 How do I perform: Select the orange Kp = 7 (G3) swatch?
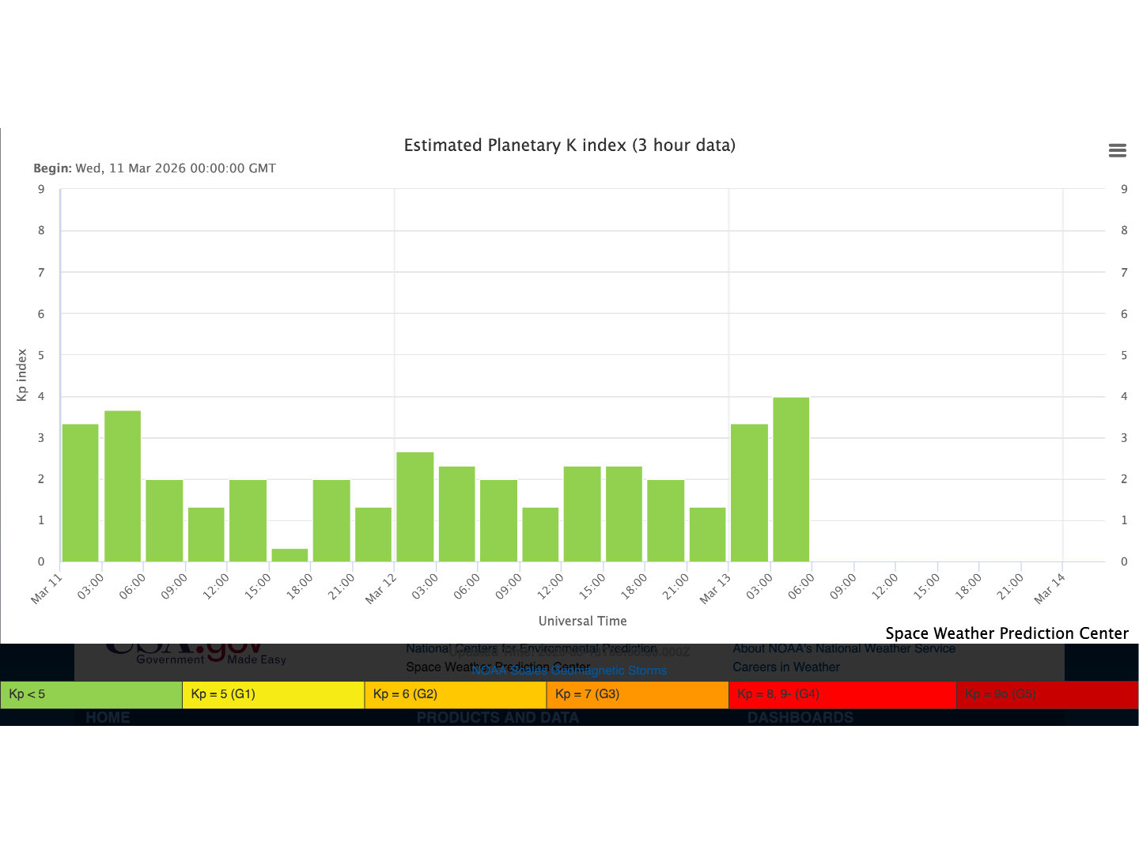637,694
